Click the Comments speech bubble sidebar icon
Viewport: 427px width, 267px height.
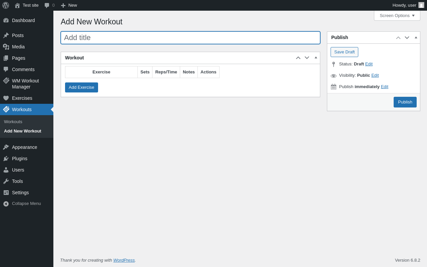coord(6,69)
